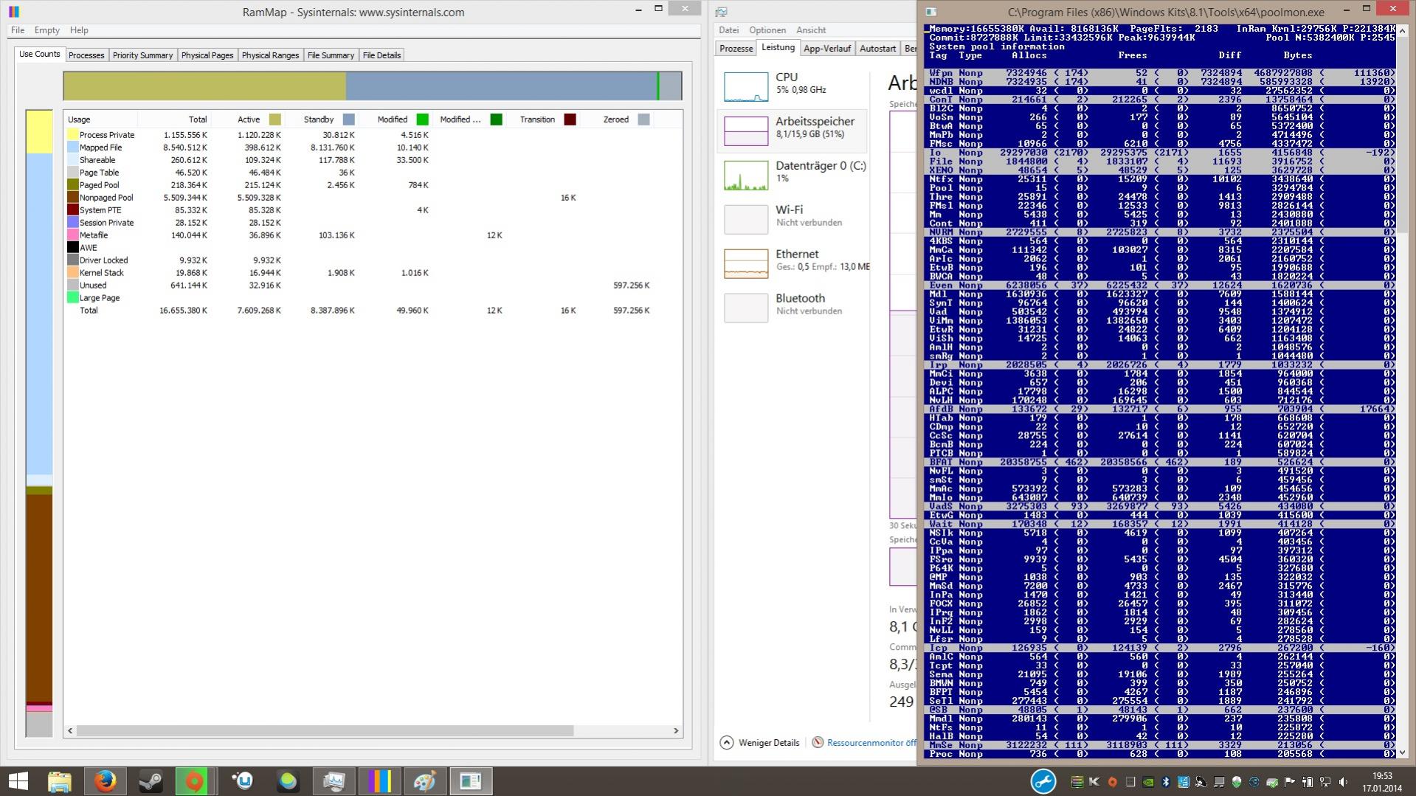Select the Wi-Fi performance entry
The image size is (1416, 796).
[x=792, y=219]
